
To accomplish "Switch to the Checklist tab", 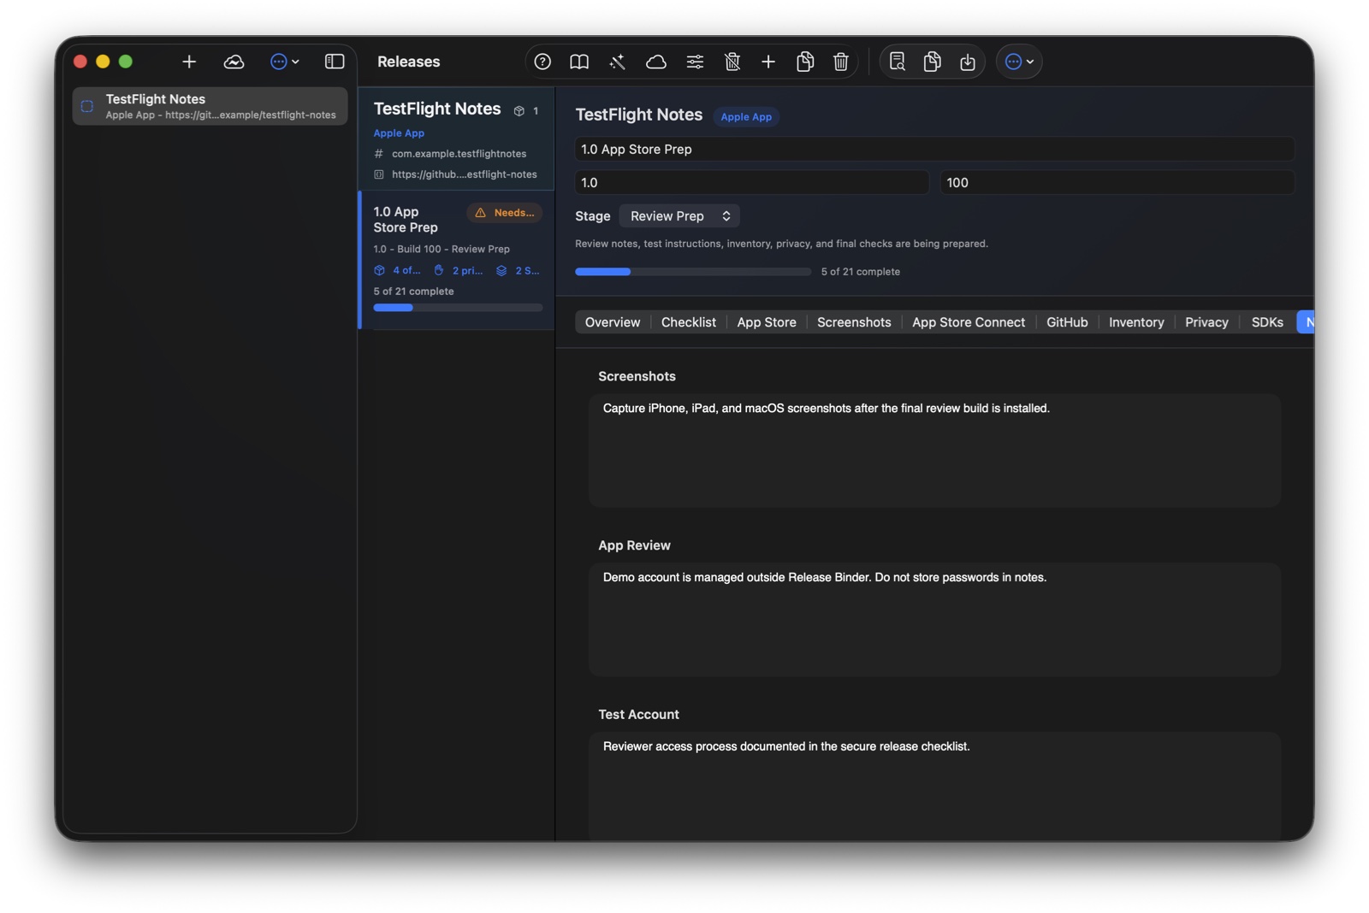I will (x=689, y=322).
